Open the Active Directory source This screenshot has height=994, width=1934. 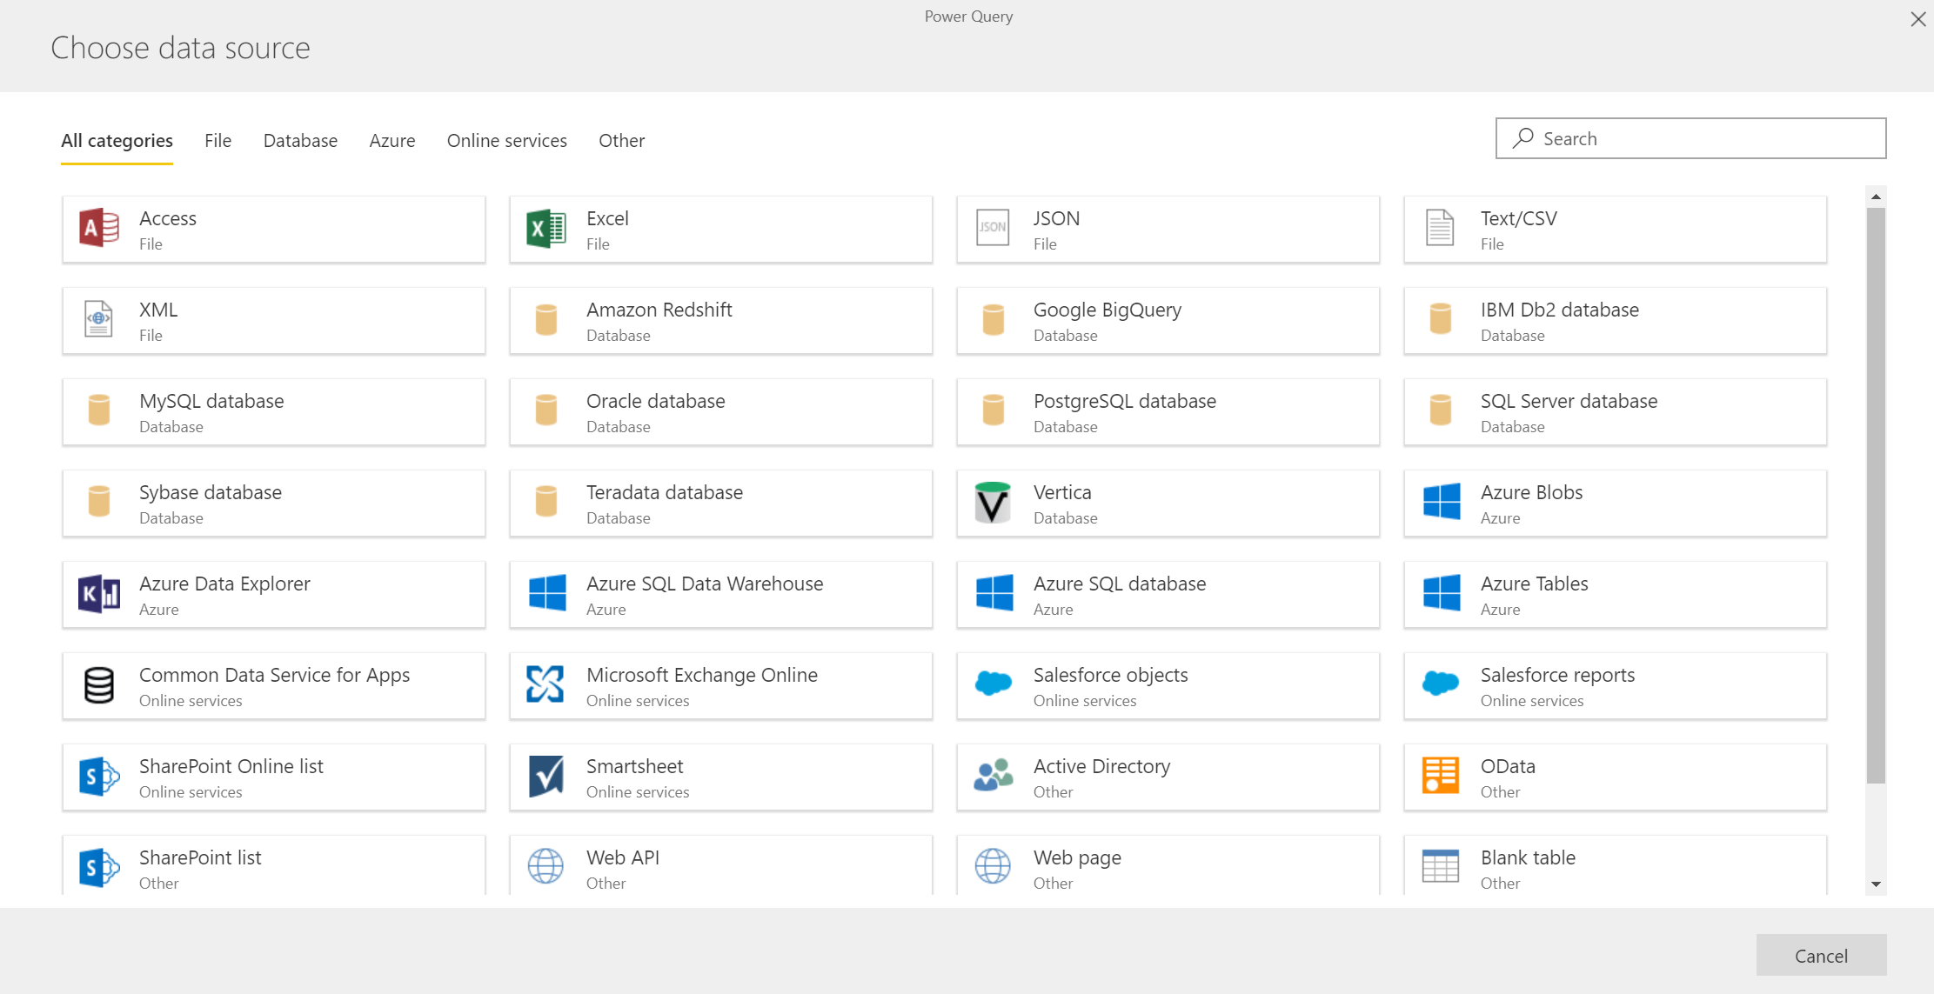pyautogui.click(x=1167, y=777)
